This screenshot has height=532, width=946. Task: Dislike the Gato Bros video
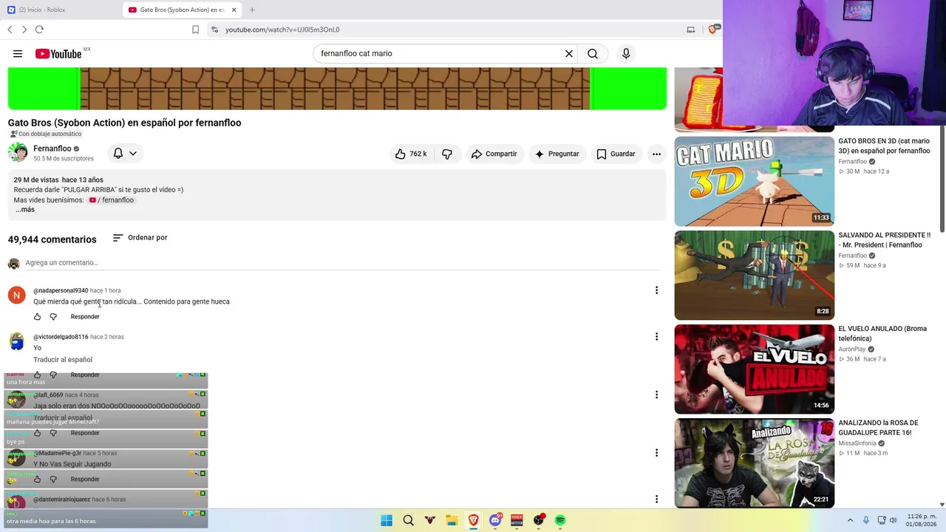pyautogui.click(x=447, y=154)
